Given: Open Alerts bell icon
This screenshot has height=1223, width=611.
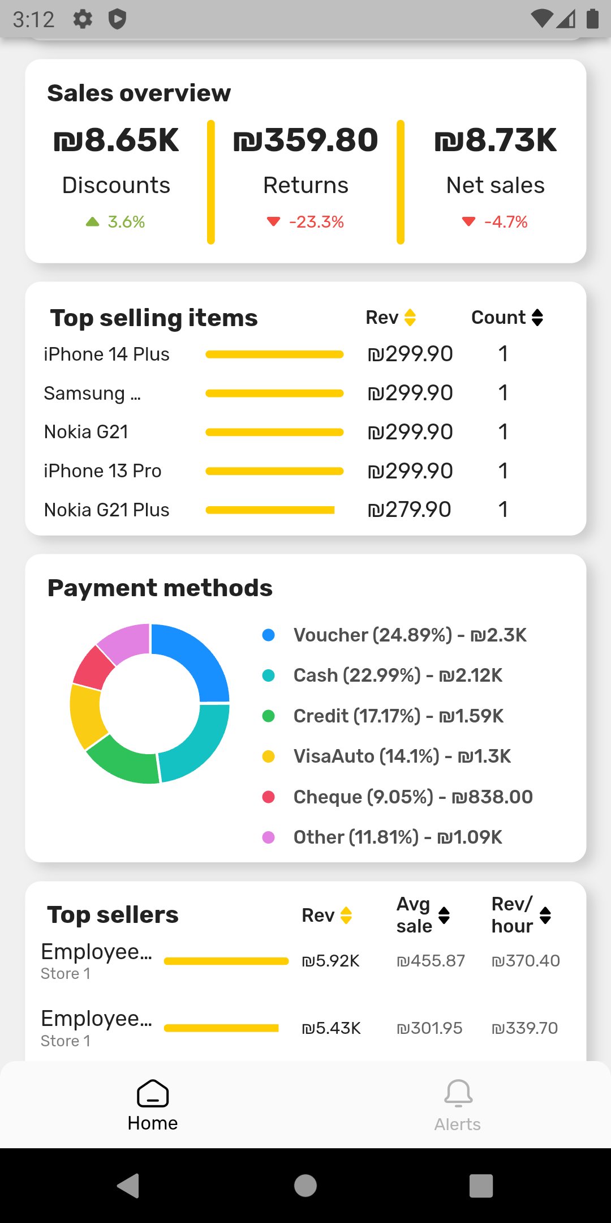Looking at the screenshot, I should tap(458, 1093).
